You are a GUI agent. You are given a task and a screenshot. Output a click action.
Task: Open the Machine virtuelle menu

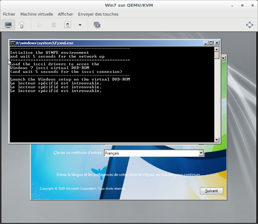[37, 14]
